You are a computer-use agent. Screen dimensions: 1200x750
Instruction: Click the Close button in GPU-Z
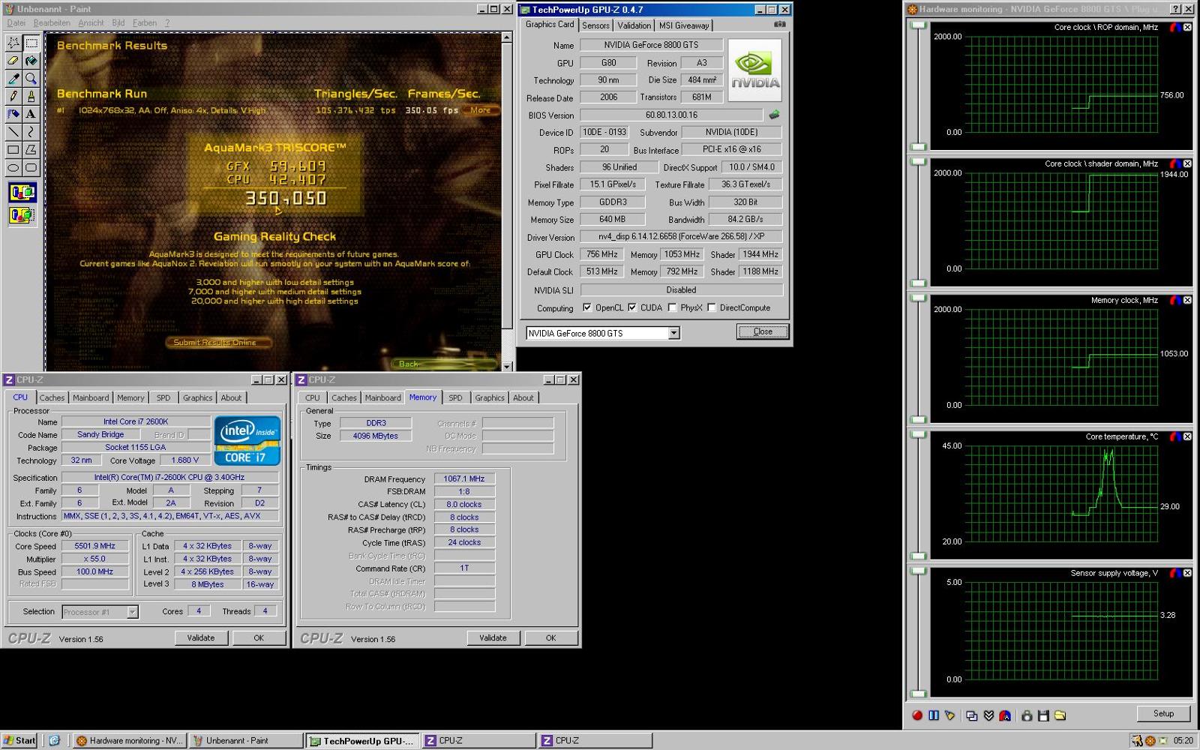[x=763, y=331]
